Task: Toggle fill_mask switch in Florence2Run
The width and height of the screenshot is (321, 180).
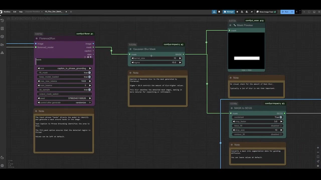Action: click(90, 73)
